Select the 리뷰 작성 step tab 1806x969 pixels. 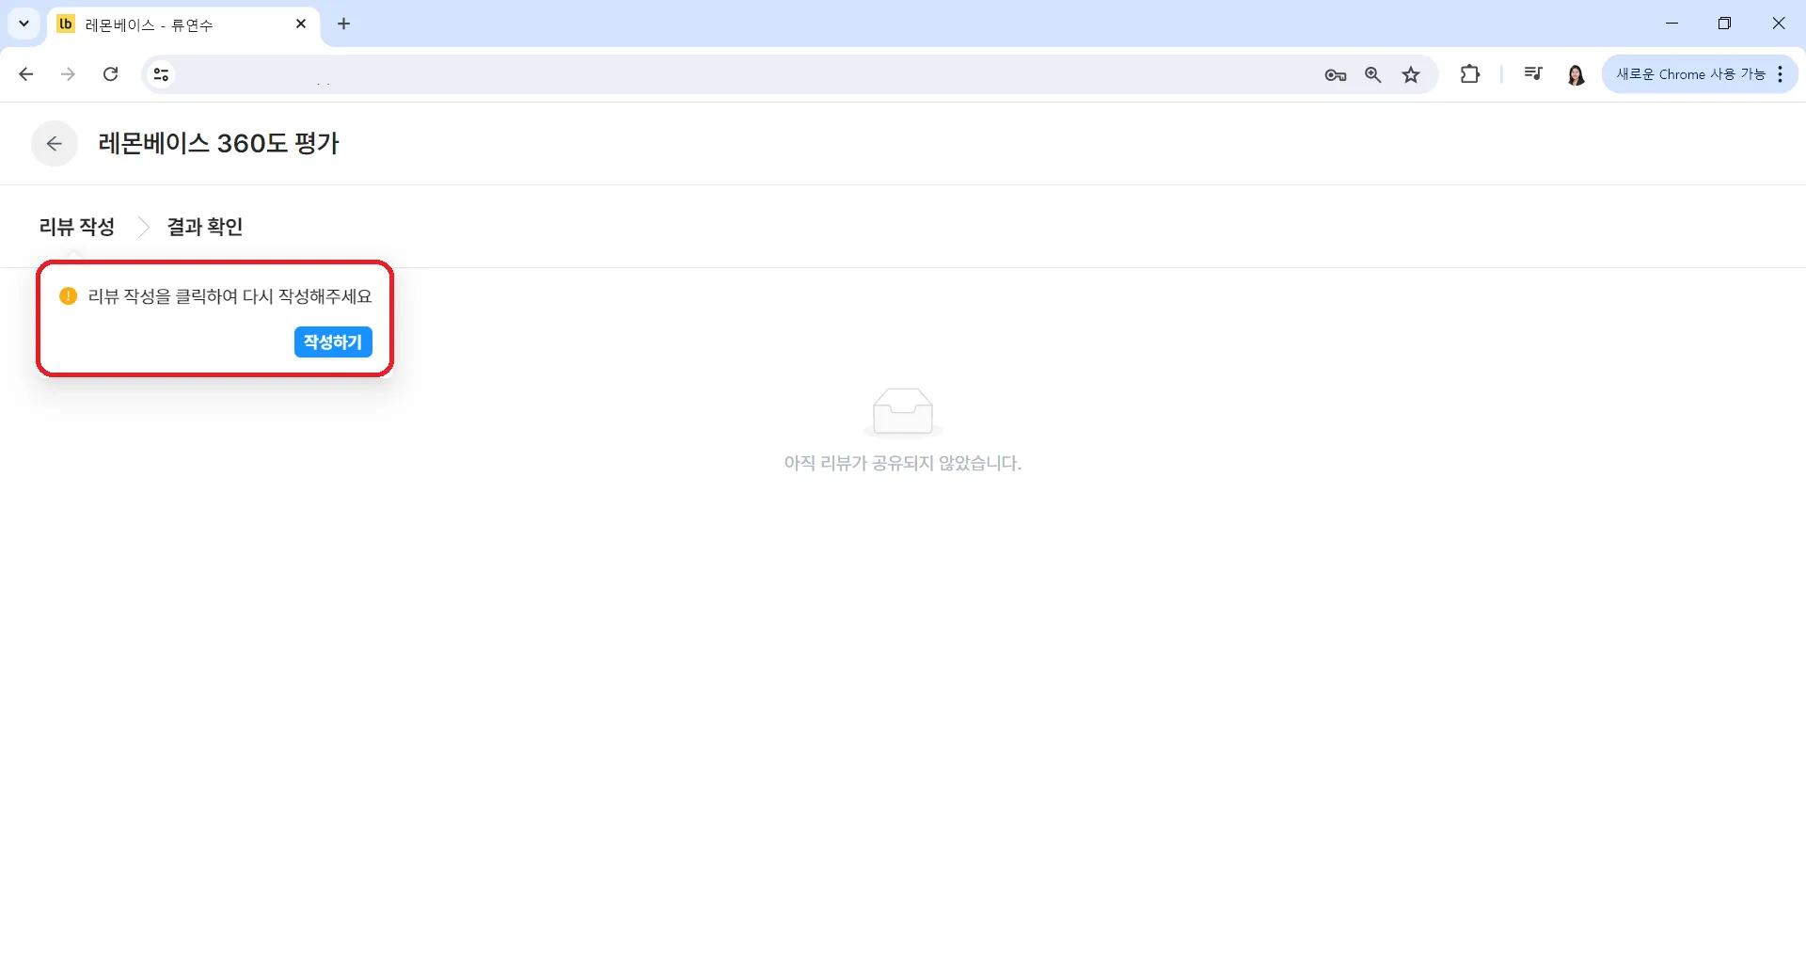pos(77,227)
